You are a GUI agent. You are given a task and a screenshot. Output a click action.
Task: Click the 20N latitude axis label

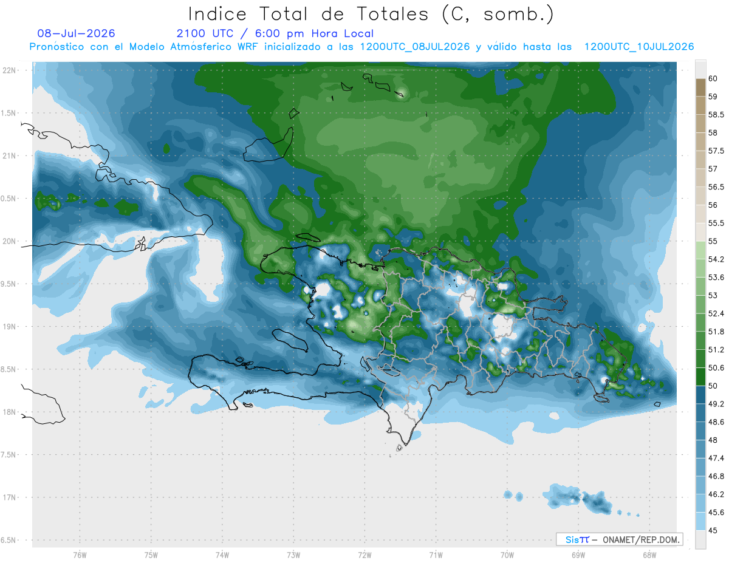[x=8, y=241]
